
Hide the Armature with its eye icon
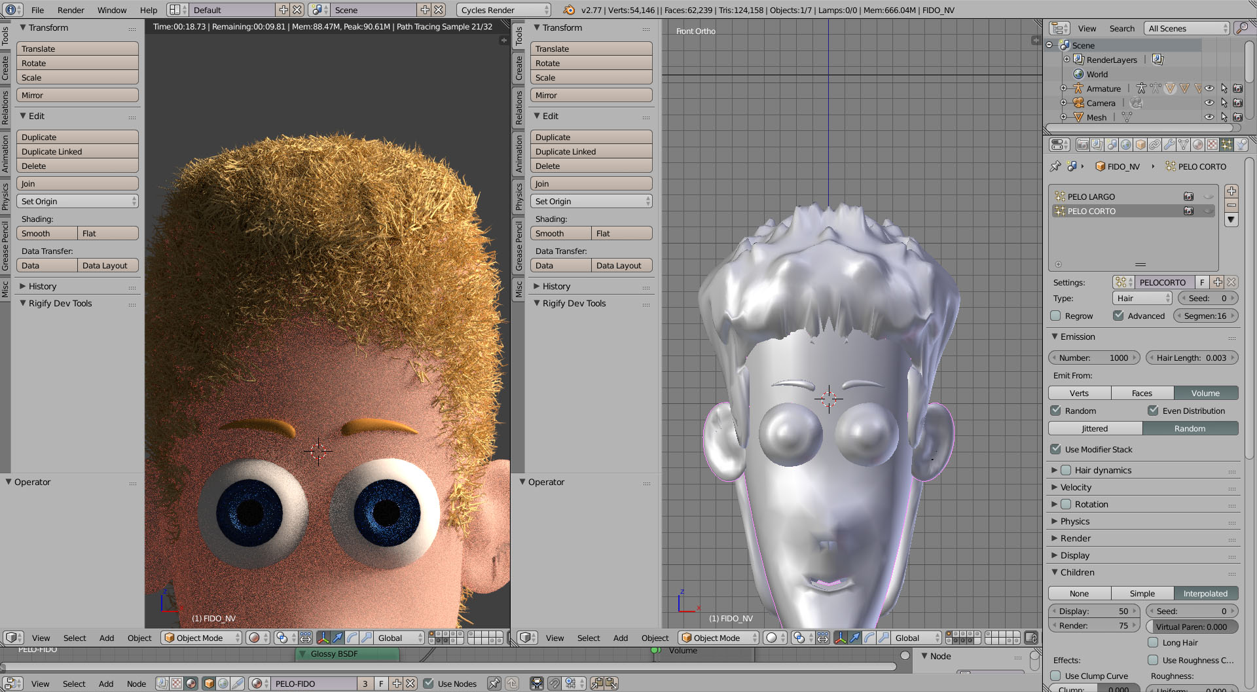click(1209, 88)
